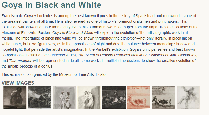209x118 pixels.
Task: Open the dark crowd scene thumbnail
Action: (x=39, y=97)
